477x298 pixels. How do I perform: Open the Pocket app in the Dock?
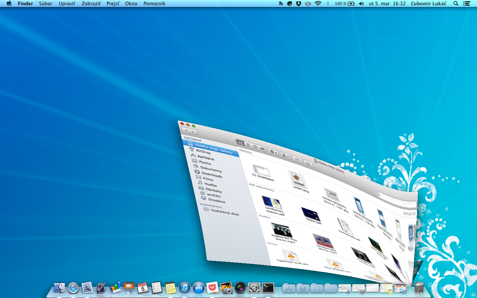(x=212, y=288)
